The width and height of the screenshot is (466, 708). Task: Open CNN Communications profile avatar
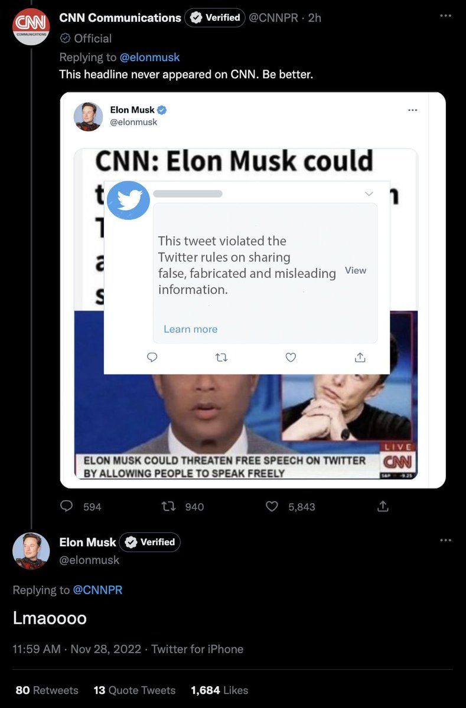pyautogui.click(x=31, y=27)
